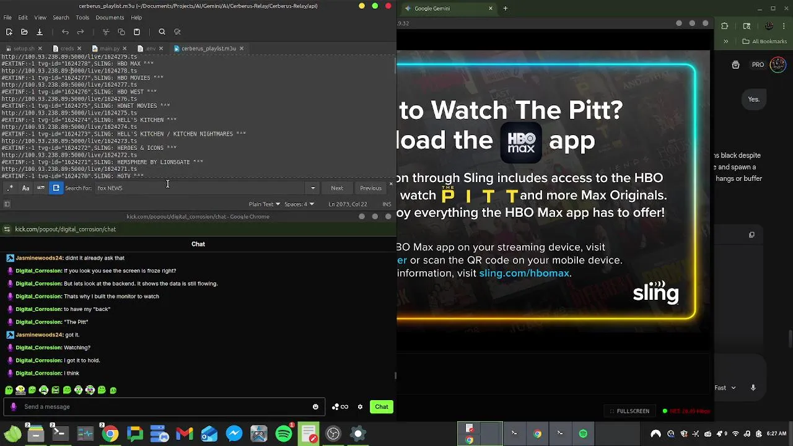Click the Save document icon
This screenshot has height=446, width=793.
(39, 32)
